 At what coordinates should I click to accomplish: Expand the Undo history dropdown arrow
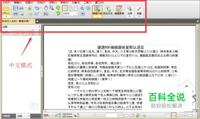(x=41, y=8)
